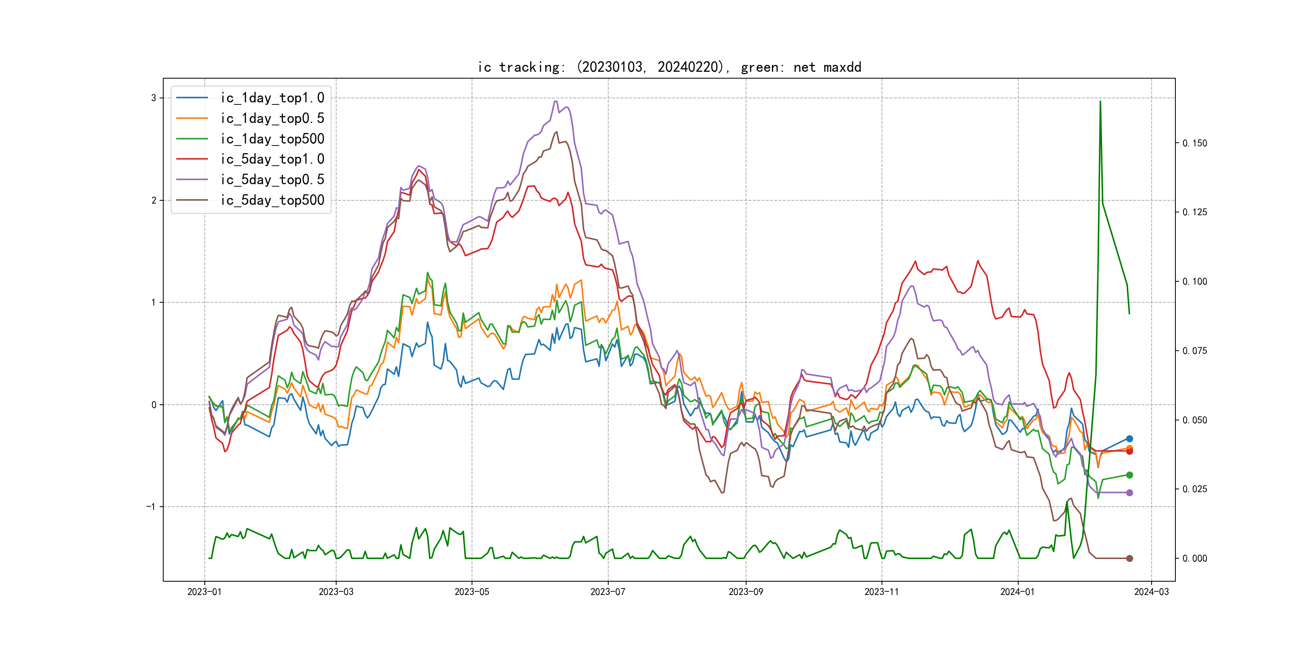Click the red endpoint marker dot
Image resolution: width=1306 pixels, height=653 pixels.
coord(1129,452)
